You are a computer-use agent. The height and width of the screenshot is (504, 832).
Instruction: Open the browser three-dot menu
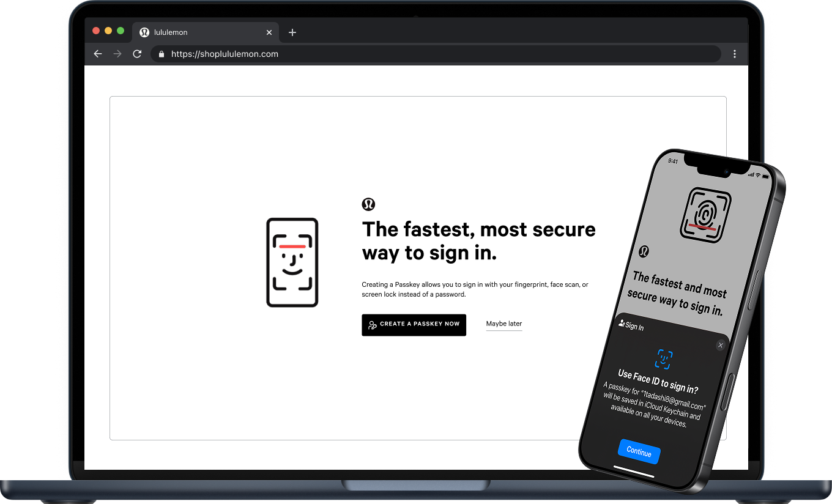tap(735, 54)
